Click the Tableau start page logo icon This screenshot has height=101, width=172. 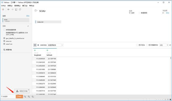3,9
